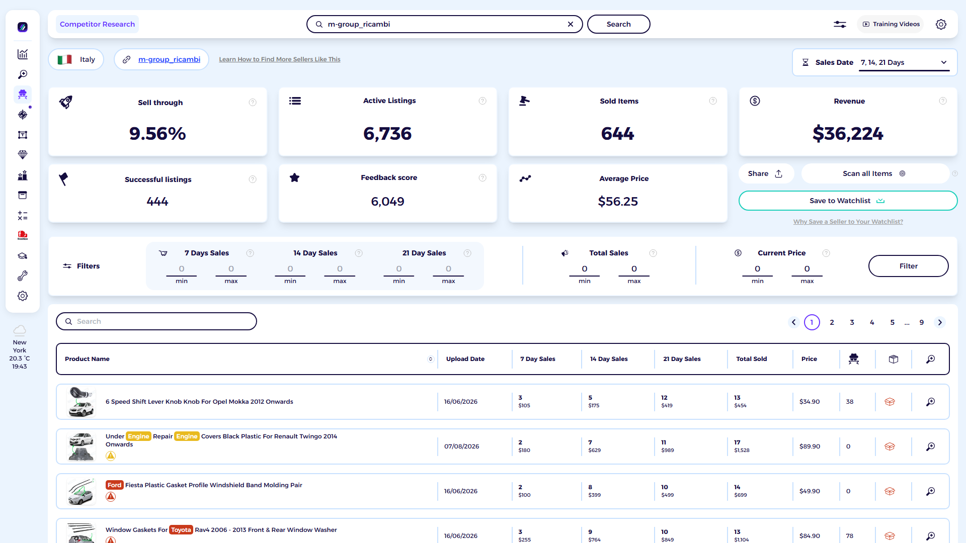This screenshot has width=966, height=543.
Task: Open the target crosshair sidebar icon
Action: 23,115
